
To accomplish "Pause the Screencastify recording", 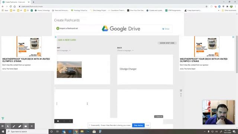I will [x=3, y=126].
